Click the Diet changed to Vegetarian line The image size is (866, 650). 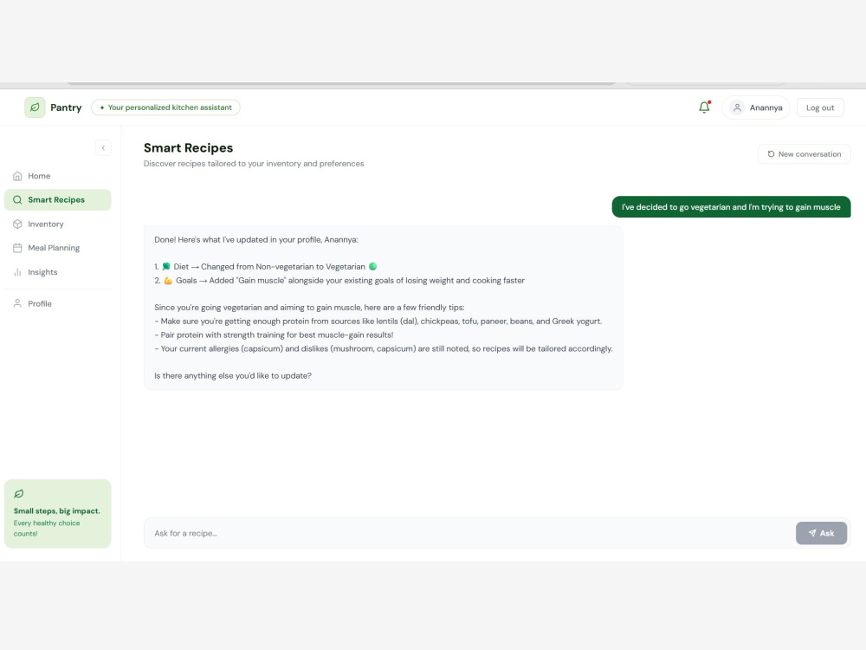(266, 266)
